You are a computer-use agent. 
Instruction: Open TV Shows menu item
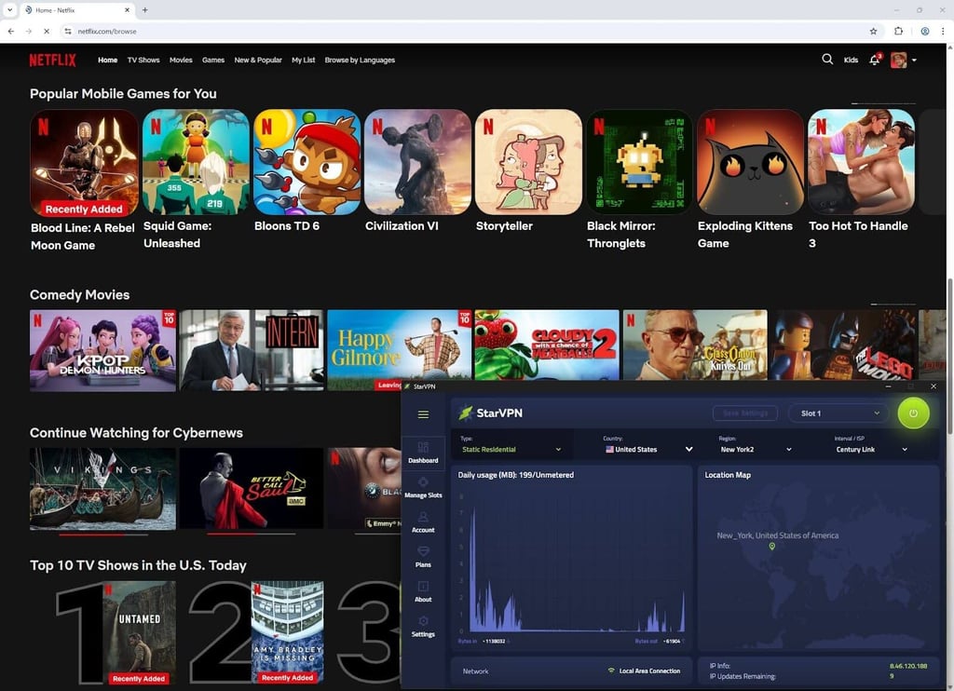(x=143, y=61)
